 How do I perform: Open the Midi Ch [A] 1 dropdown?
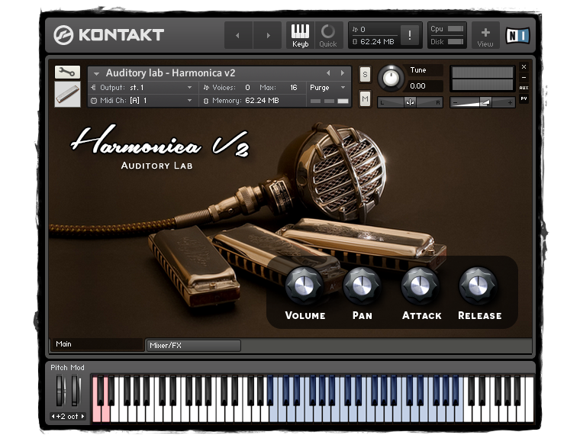143,100
